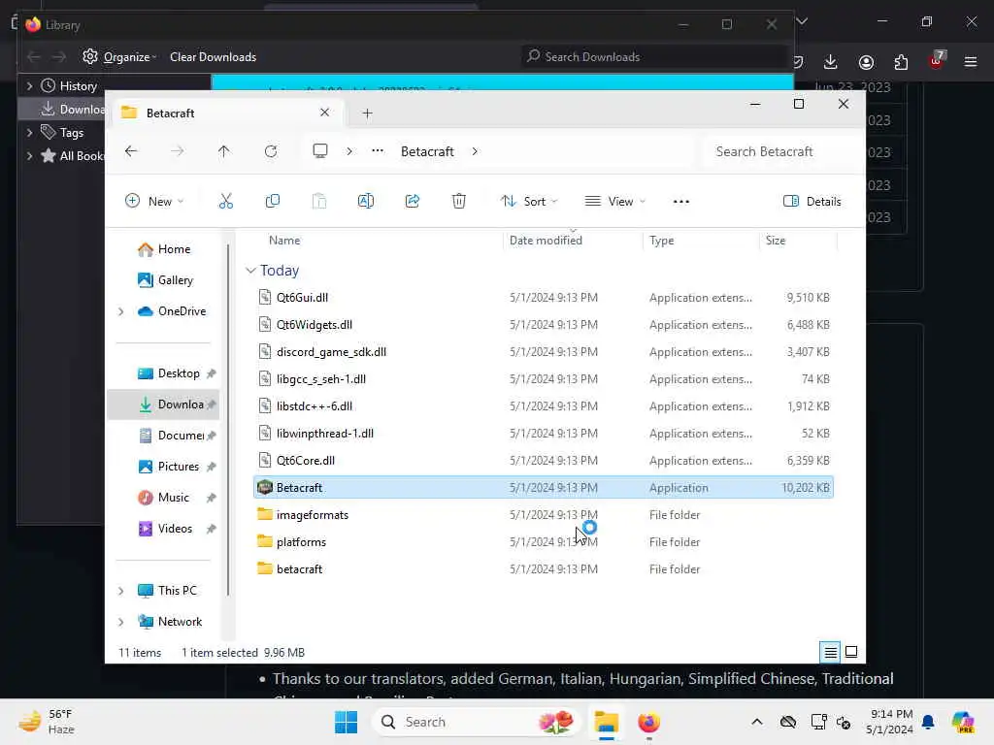Click the Windows taskbar Search box
994x745 pixels.
(x=477, y=722)
